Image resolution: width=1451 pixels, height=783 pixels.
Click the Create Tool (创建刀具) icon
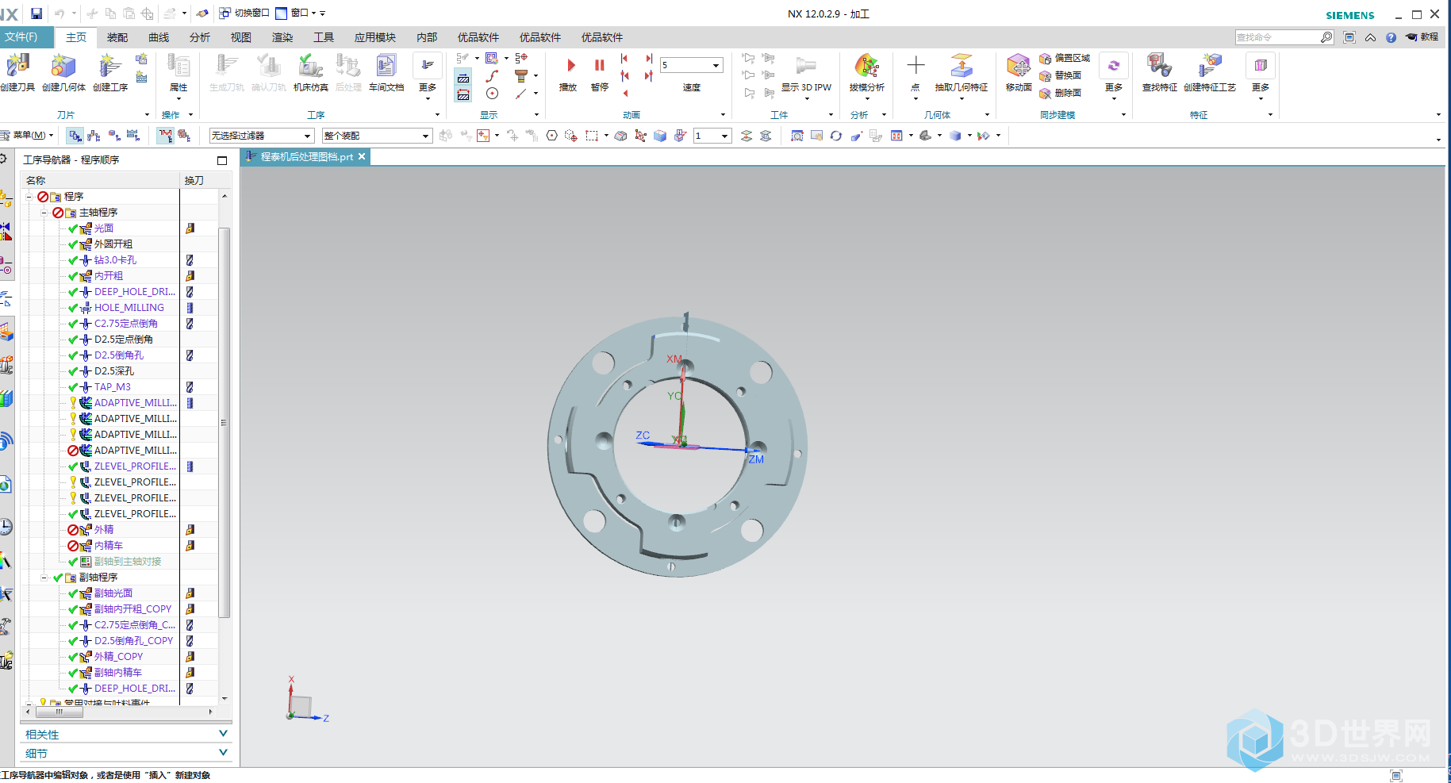click(x=17, y=67)
